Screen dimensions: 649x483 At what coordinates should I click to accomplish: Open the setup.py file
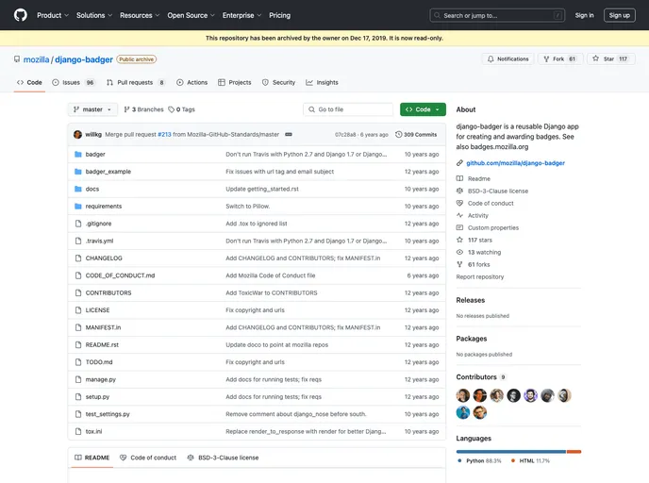tap(97, 397)
